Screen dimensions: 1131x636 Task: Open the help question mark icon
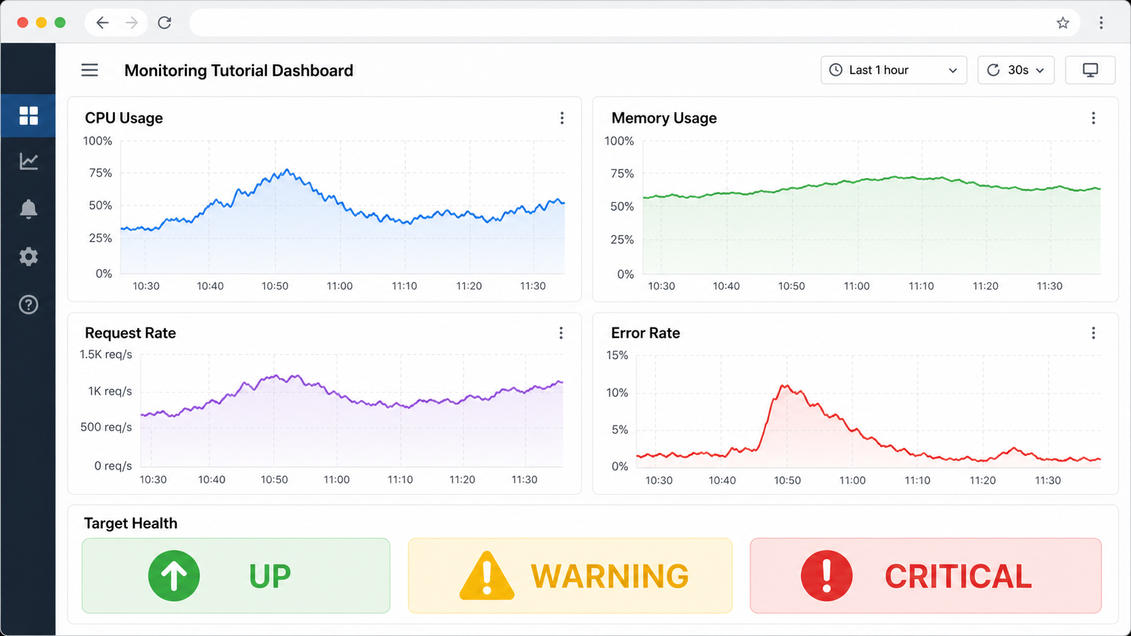point(28,305)
